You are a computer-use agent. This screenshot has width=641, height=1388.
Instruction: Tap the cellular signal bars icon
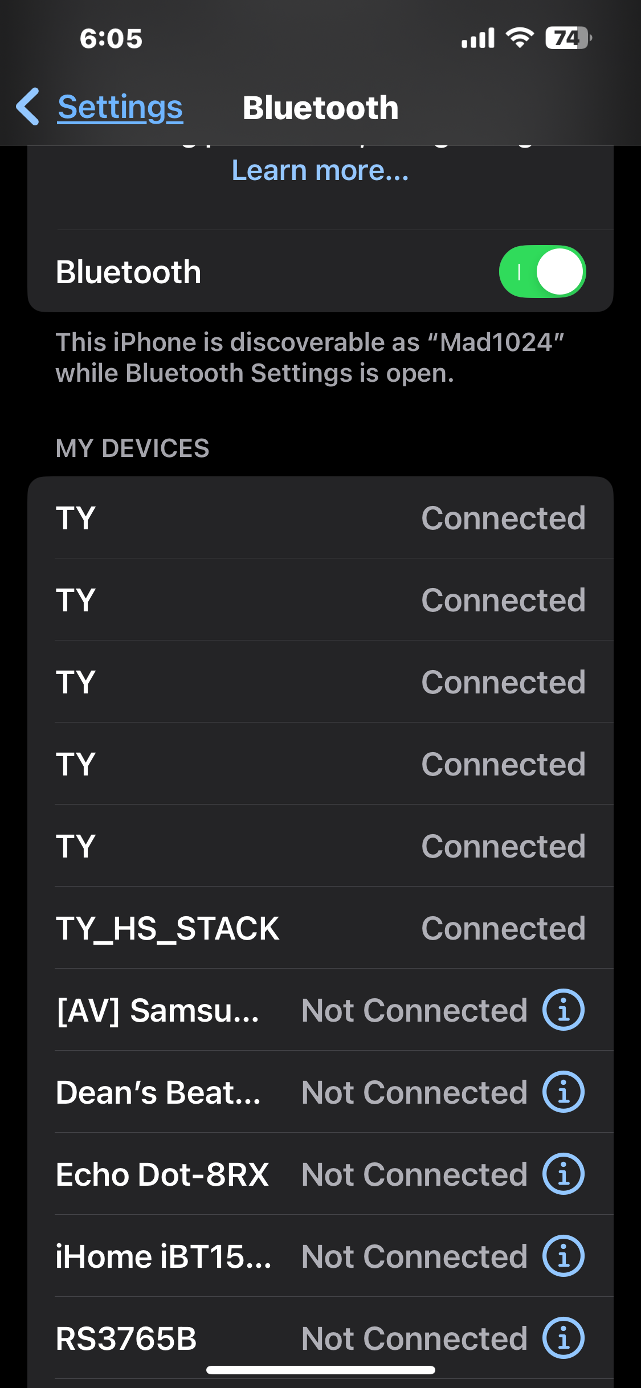pyautogui.click(x=477, y=39)
